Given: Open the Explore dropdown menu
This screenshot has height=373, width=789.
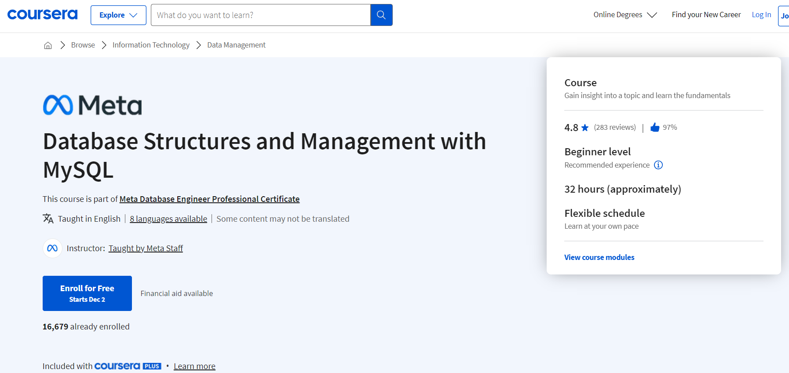Looking at the screenshot, I should 118,15.
